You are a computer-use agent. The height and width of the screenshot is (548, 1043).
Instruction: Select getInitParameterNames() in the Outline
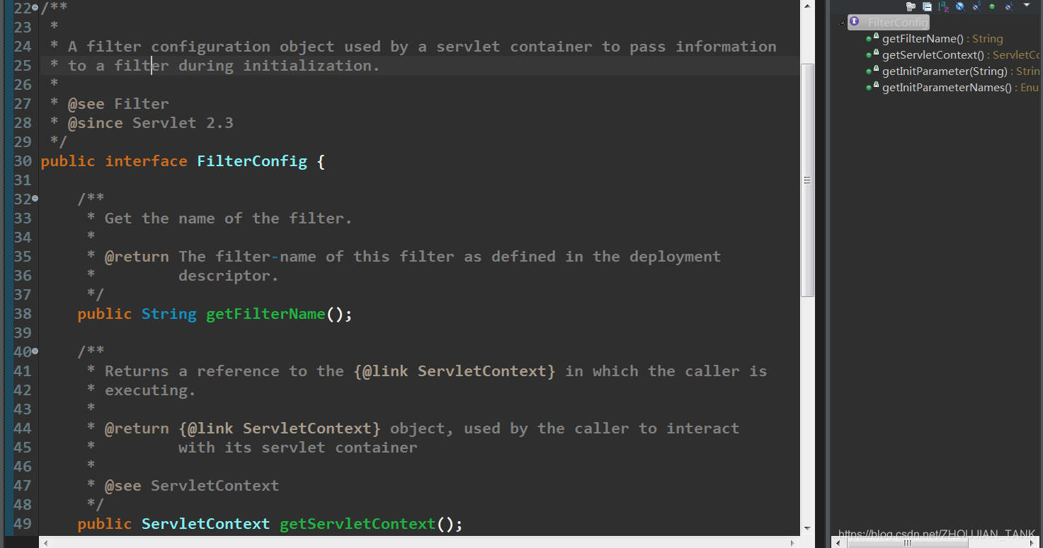(x=952, y=88)
